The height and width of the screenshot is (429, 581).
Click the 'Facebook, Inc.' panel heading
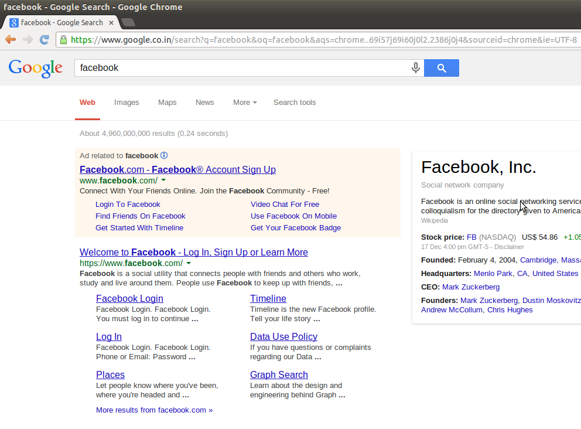coord(479,167)
